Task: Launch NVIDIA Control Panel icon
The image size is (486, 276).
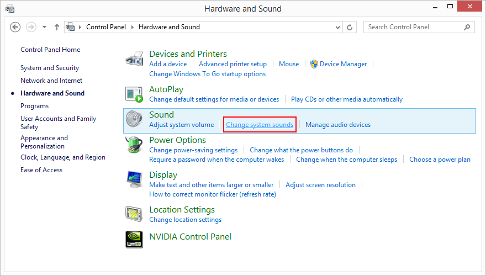Action: pos(134,240)
